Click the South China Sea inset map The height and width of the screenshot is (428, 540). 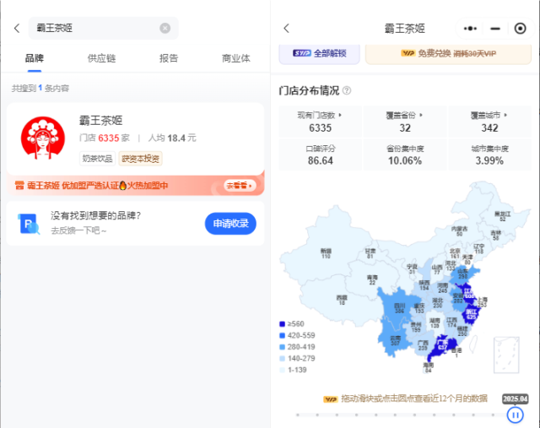point(506,355)
